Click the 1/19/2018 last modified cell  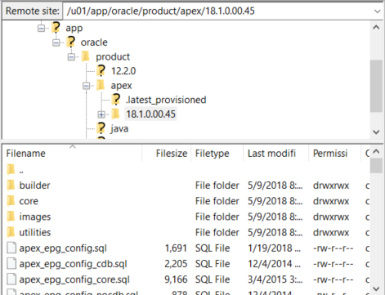click(x=274, y=248)
